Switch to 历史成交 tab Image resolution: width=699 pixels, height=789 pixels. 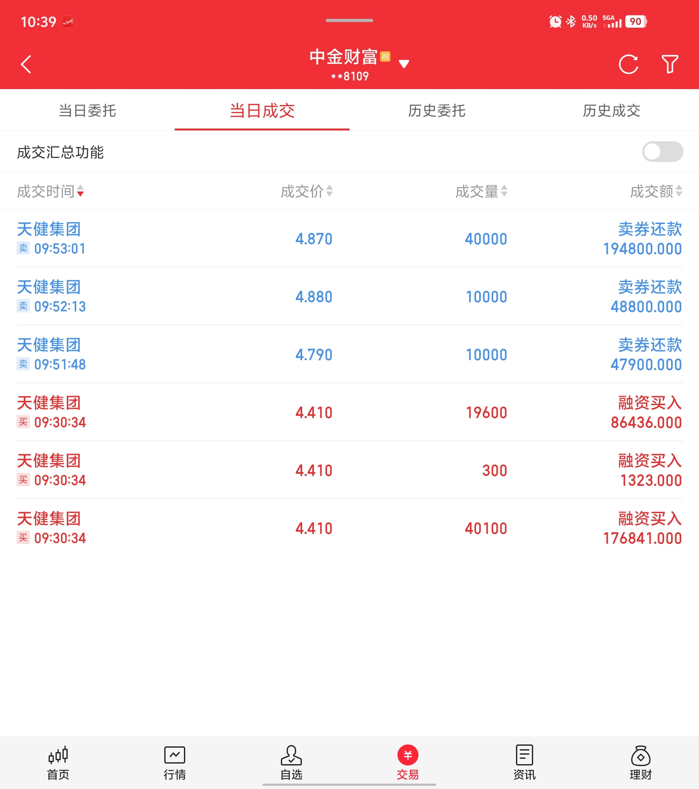click(x=612, y=111)
